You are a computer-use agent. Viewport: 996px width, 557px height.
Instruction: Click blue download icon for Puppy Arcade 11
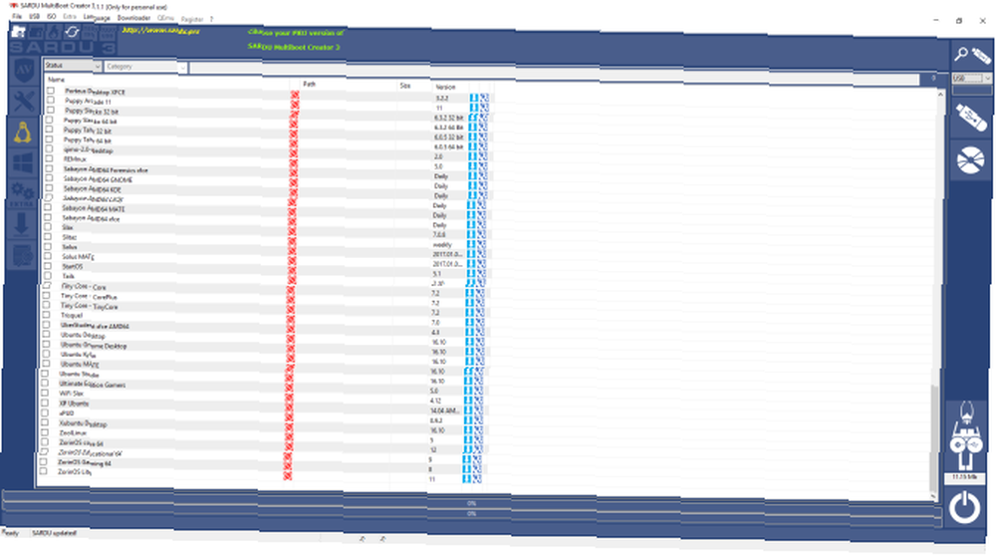tap(474, 108)
